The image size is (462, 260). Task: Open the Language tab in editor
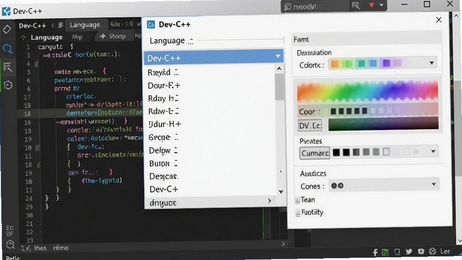tap(85, 25)
